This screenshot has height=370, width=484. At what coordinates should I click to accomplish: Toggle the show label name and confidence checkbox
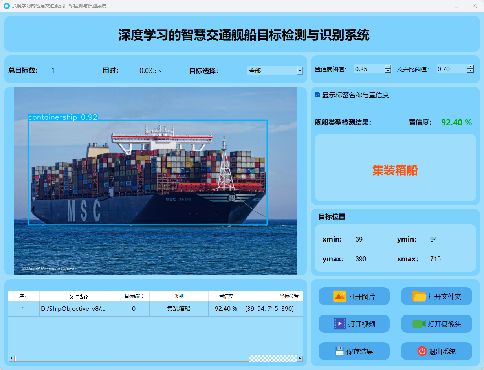pos(317,95)
